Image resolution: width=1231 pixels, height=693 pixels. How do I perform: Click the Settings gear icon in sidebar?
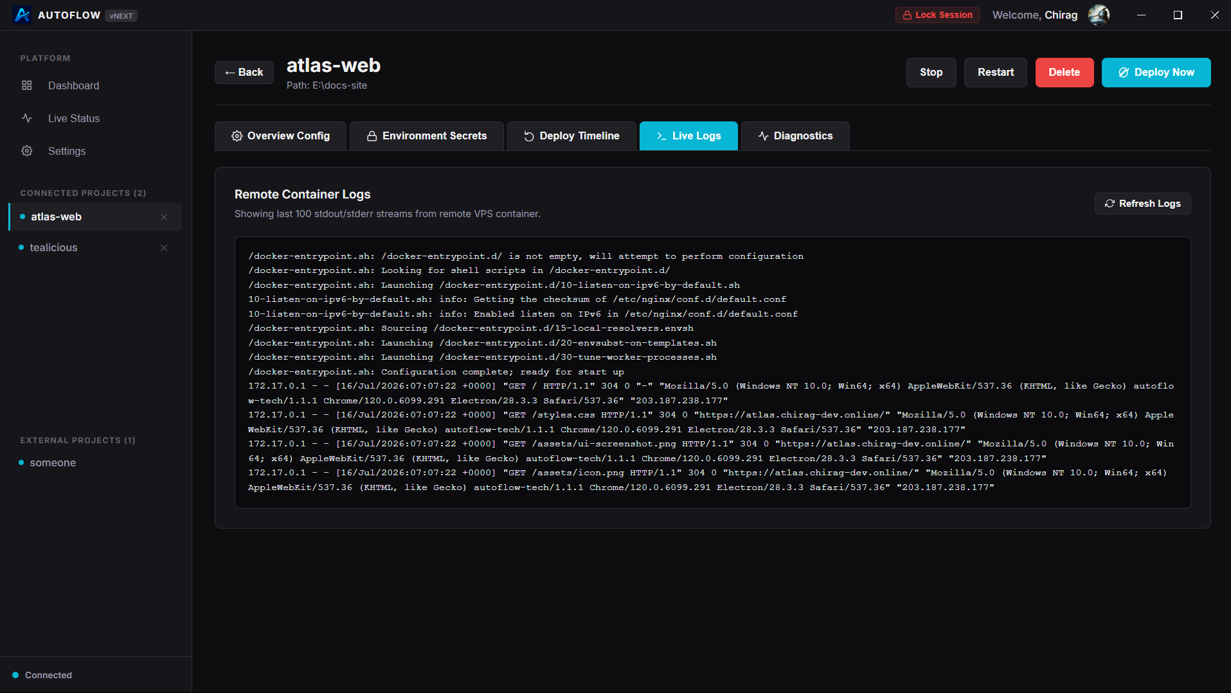tap(27, 151)
